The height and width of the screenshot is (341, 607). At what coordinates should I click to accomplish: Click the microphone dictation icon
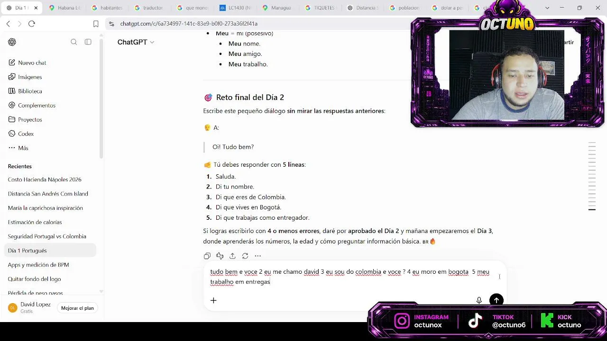[x=479, y=300]
